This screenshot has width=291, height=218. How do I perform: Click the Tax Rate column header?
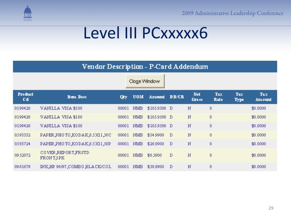coord(218,97)
